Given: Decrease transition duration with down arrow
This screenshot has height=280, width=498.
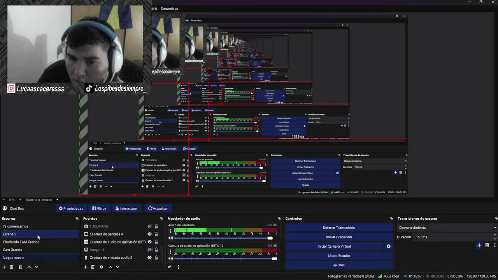Looking at the screenshot, I should [x=495, y=238].
